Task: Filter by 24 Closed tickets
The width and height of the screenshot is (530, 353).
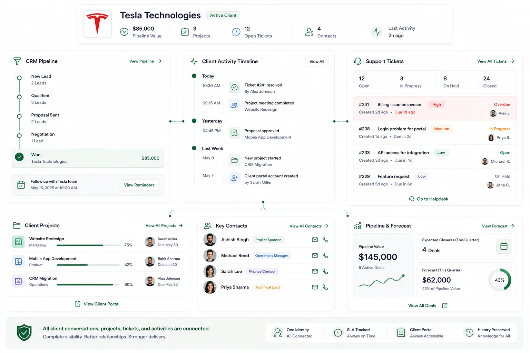Action: click(490, 82)
